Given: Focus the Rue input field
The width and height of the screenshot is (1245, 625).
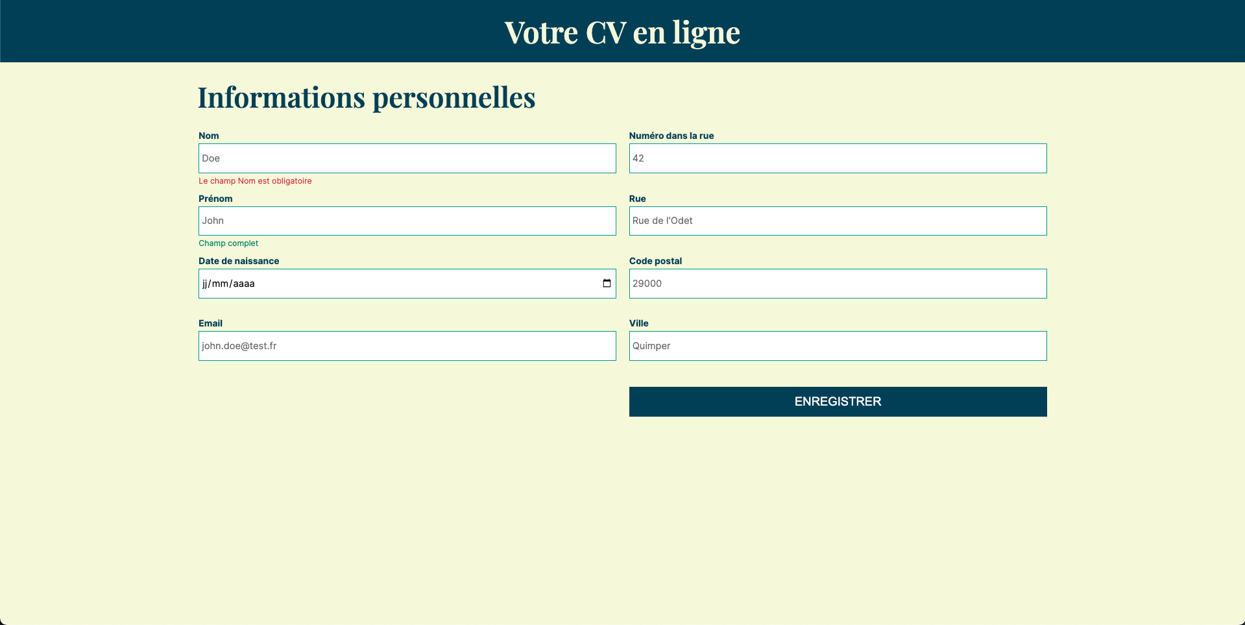Looking at the screenshot, I should pyautogui.click(x=838, y=221).
